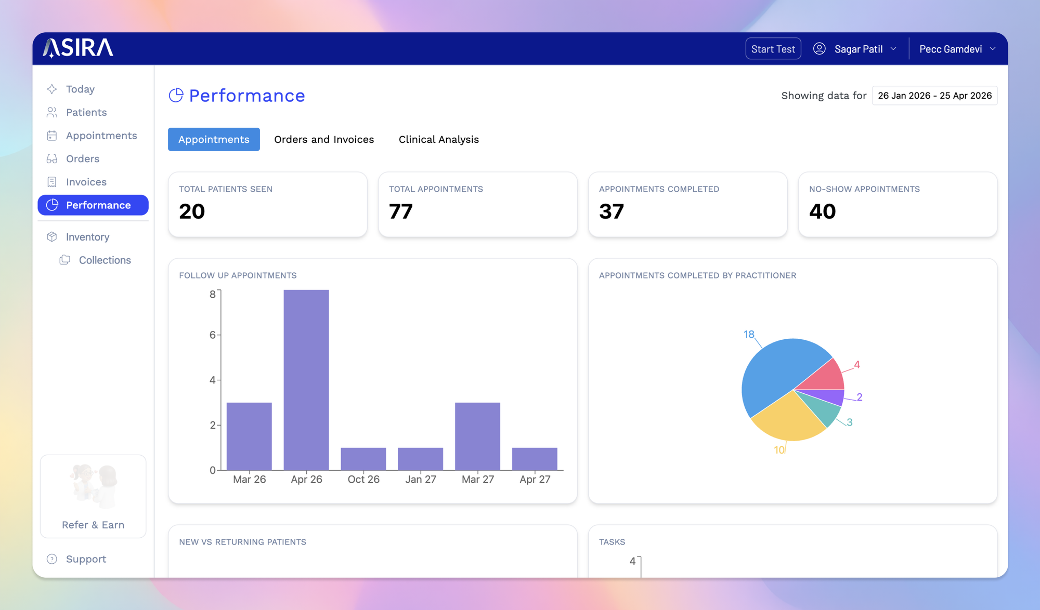
Task: Click the user avatar icon beside Sagar Patil
Action: point(819,49)
